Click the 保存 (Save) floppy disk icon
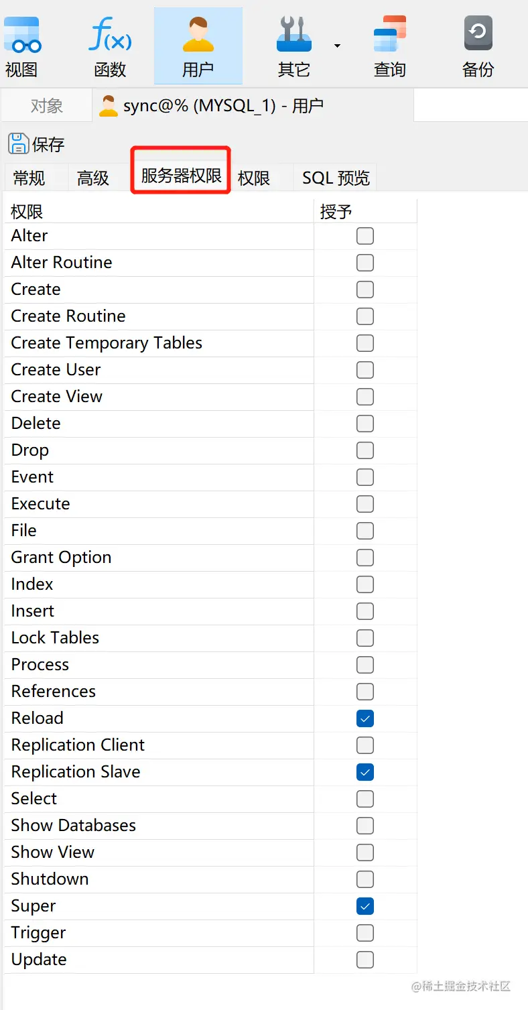528x1010 pixels. click(18, 143)
